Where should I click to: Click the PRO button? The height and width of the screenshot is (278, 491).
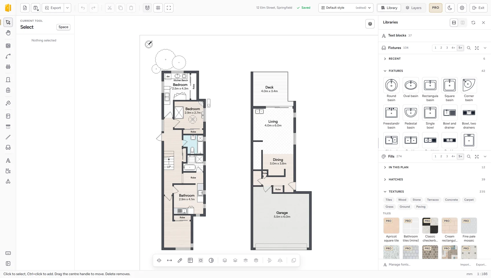(x=435, y=8)
